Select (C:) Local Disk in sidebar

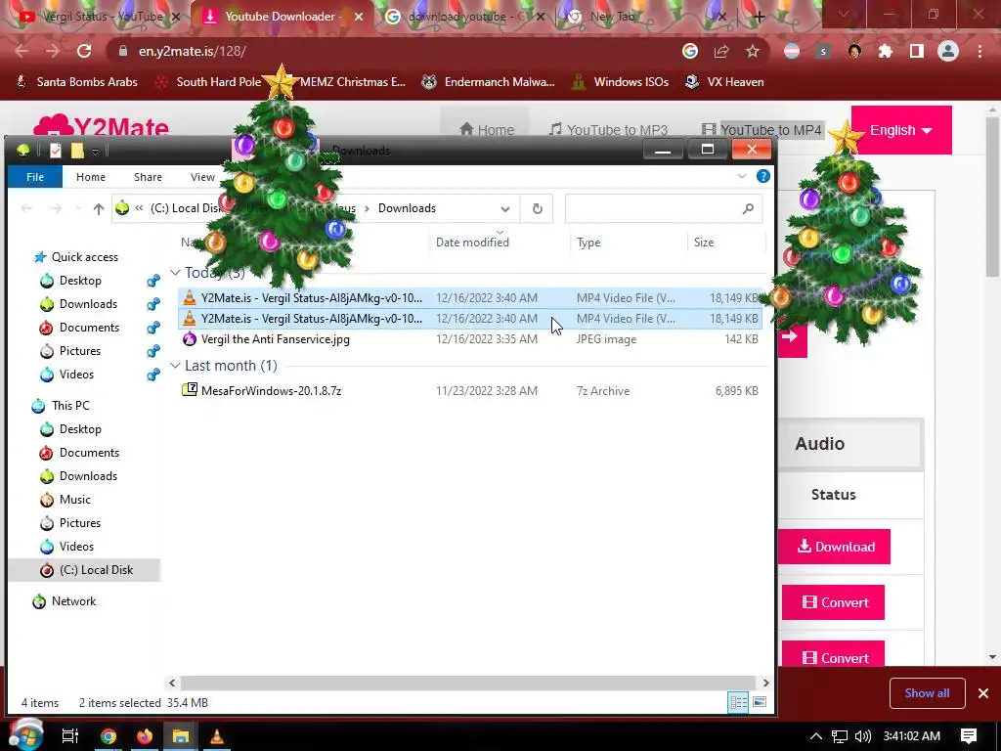pos(96,570)
